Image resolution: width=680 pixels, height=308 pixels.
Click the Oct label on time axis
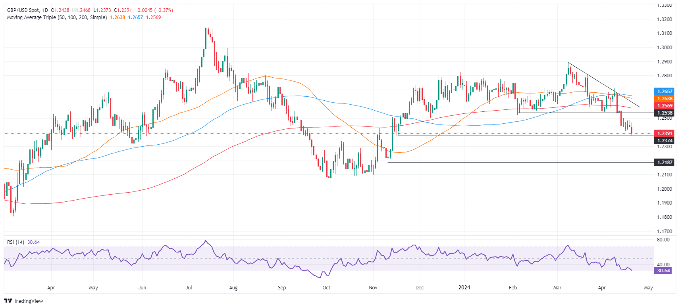(x=326, y=288)
